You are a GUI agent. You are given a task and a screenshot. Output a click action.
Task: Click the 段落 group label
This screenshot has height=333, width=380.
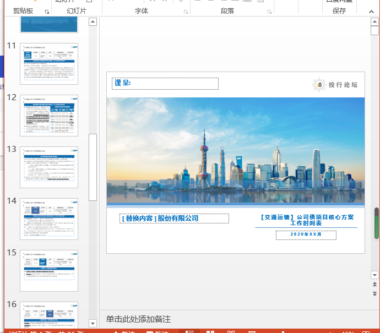tap(227, 11)
